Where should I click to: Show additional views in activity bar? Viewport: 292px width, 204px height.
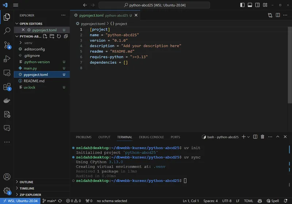[x=7, y=142]
